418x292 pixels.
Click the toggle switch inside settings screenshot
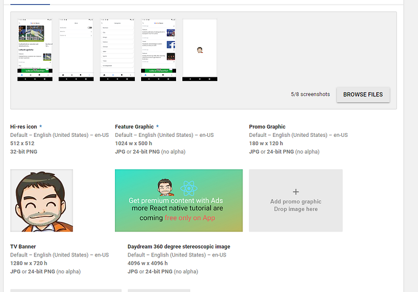90,27
